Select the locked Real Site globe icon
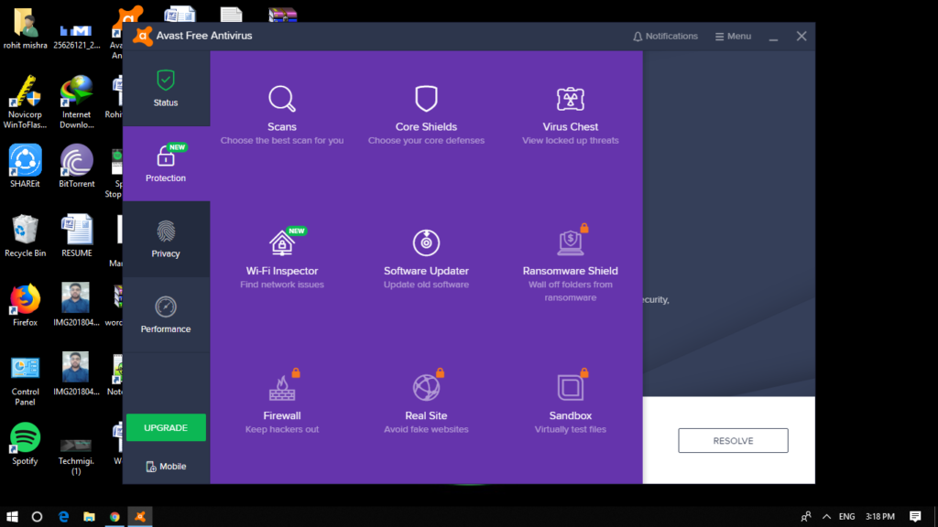 pyautogui.click(x=426, y=387)
